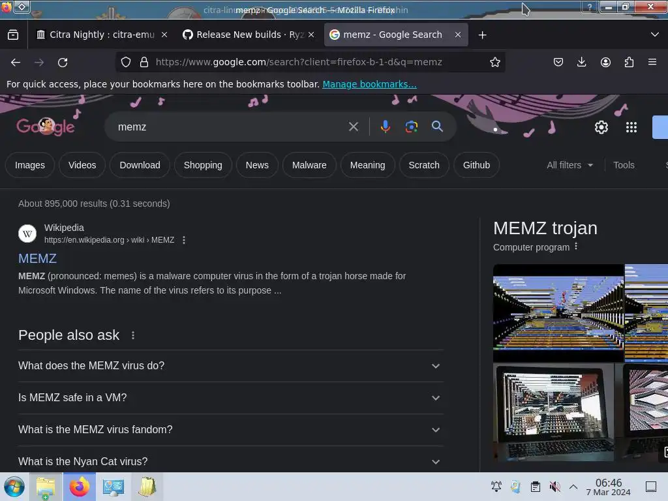Expand 'What does the MEMZ virus do?'

(x=230, y=366)
